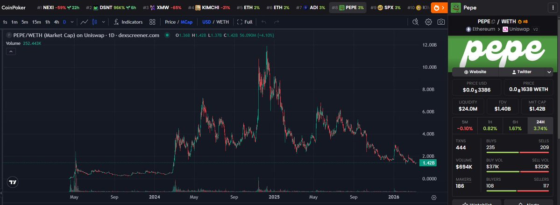560x205 pixels.
Task: Open trending token #8 PEPE
Action: point(348,7)
